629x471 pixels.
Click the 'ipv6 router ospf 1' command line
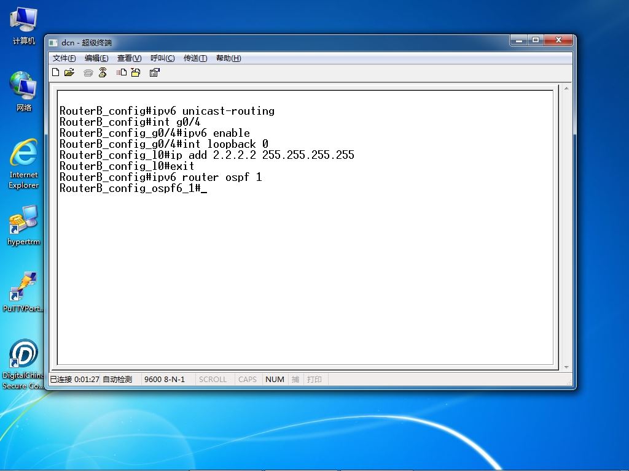coord(160,177)
